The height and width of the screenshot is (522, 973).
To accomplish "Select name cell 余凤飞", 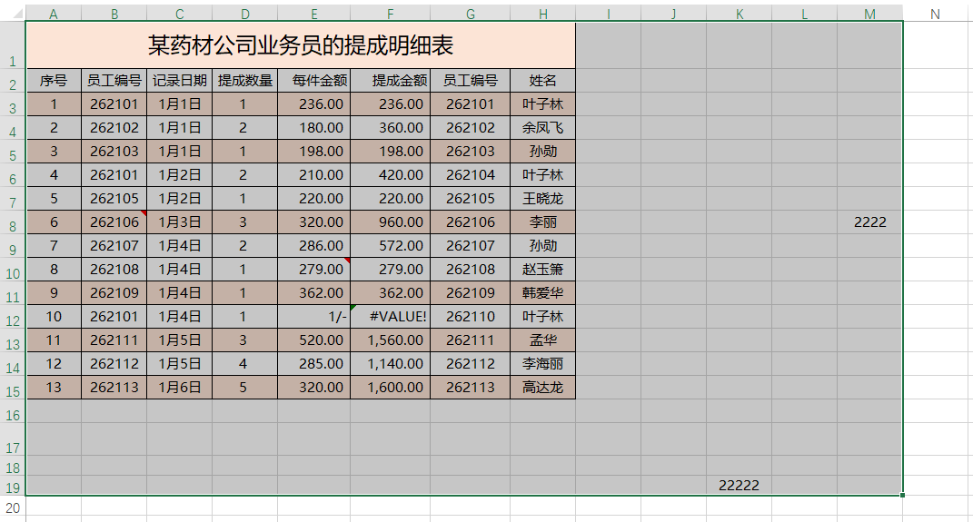I will tap(543, 128).
